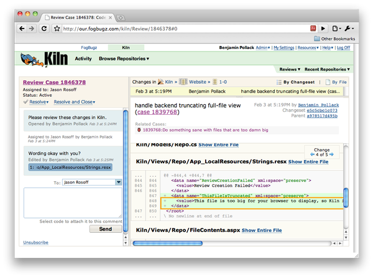
Task: Click the red extension icon in address bar
Action: click(x=313, y=29)
